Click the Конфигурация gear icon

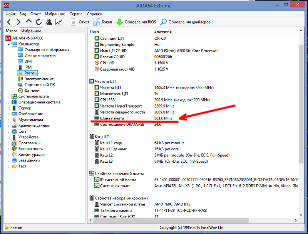click(14, 155)
